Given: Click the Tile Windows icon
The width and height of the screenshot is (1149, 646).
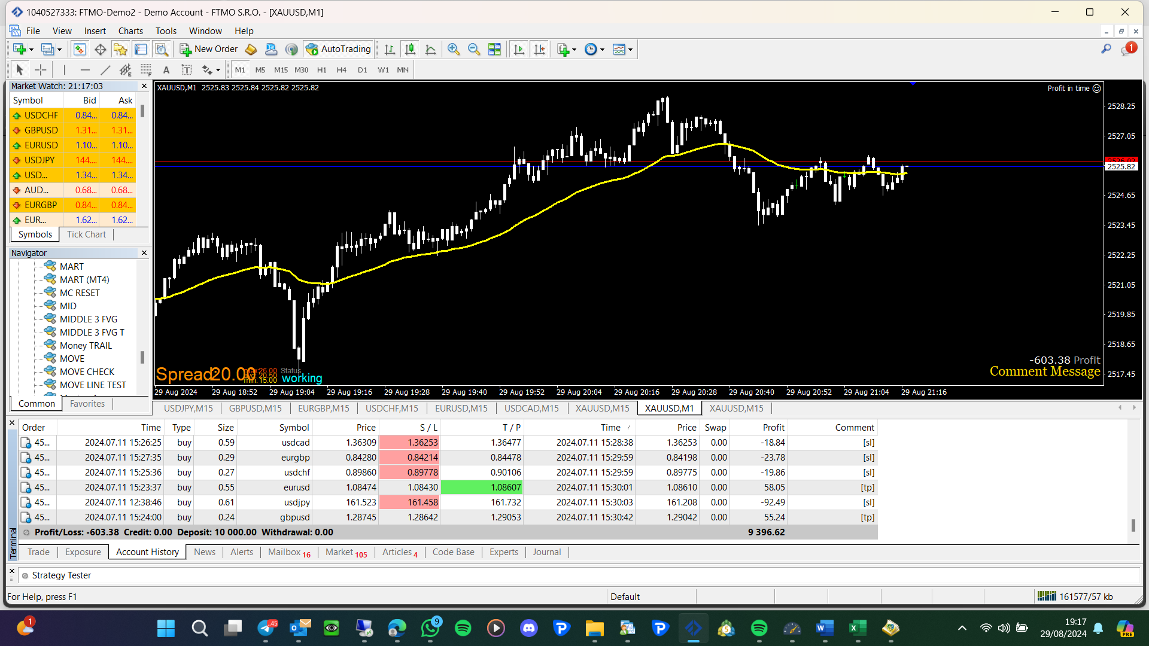Looking at the screenshot, I should pyautogui.click(x=494, y=50).
